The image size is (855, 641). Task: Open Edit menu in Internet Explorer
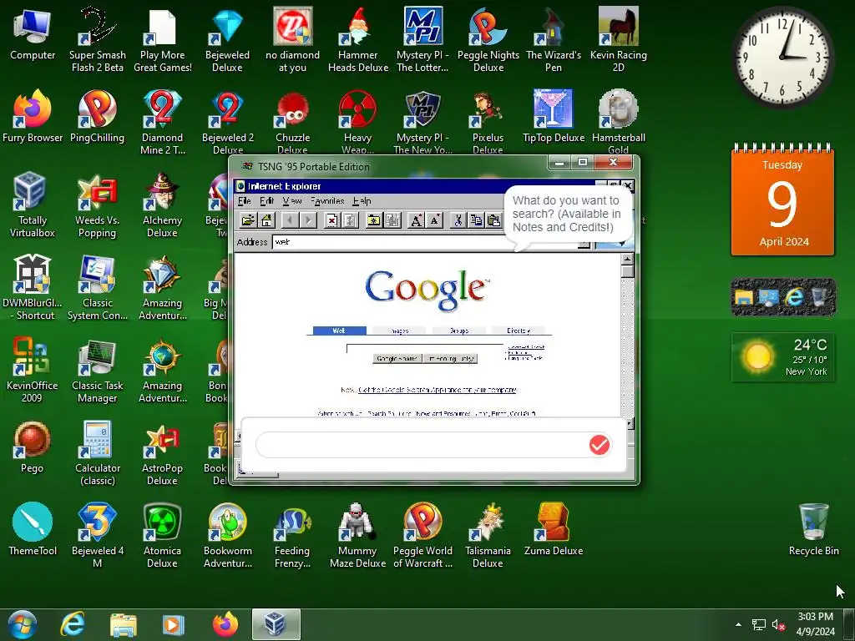266,201
